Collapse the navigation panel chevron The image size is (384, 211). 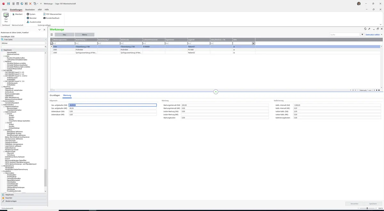40,29
